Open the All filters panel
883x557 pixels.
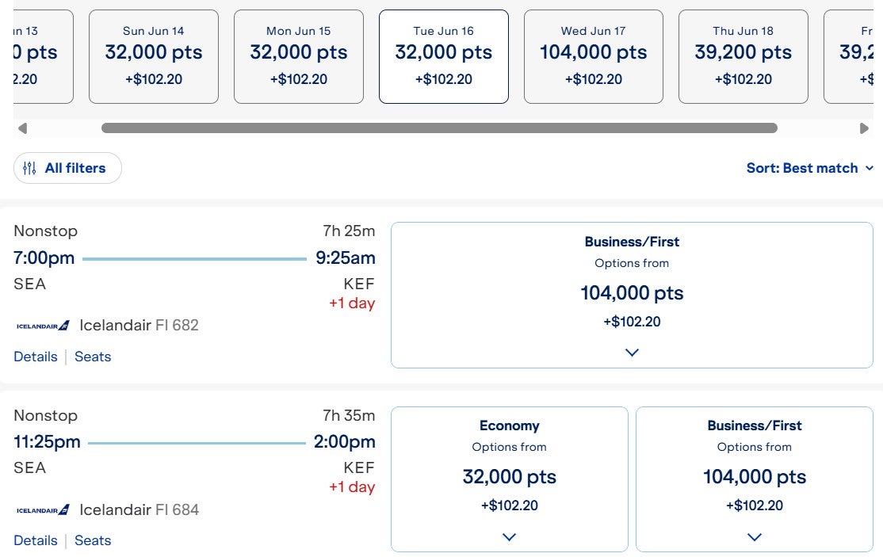[x=67, y=167]
